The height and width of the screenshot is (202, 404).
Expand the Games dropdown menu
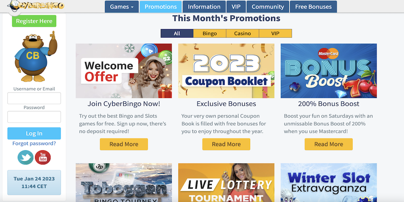click(x=122, y=7)
